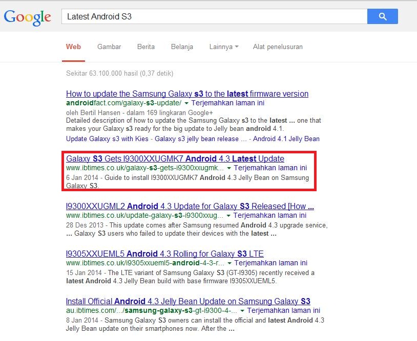The width and height of the screenshot is (417, 341).
Task: Click the au.ibtimes.com green URL text
Action: click(x=152, y=310)
